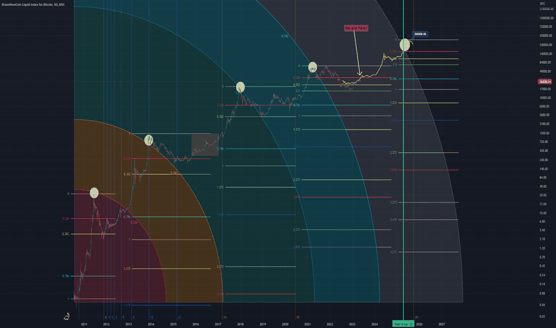Click the "140000.00" price axis label
This screenshot has height=328, width=556.
point(546,54)
